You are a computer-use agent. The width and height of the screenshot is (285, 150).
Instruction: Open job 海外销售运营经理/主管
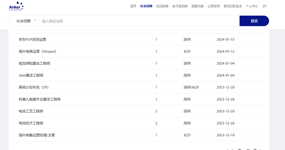click(37, 135)
